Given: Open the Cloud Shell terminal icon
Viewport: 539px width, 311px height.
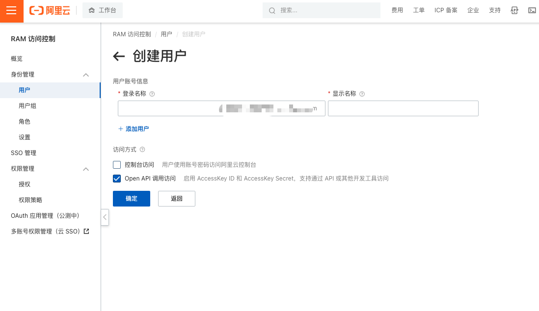Looking at the screenshot, I should pyautogui.click(x=532, y=10).
